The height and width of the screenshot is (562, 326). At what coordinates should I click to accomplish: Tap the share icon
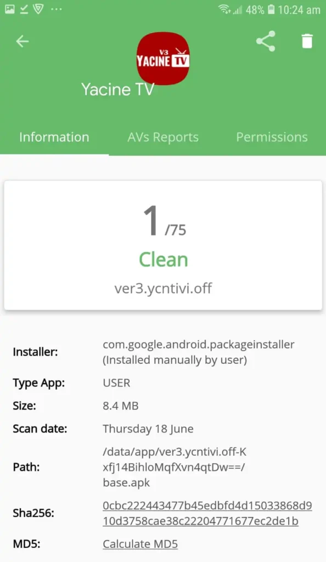[266, 41]
